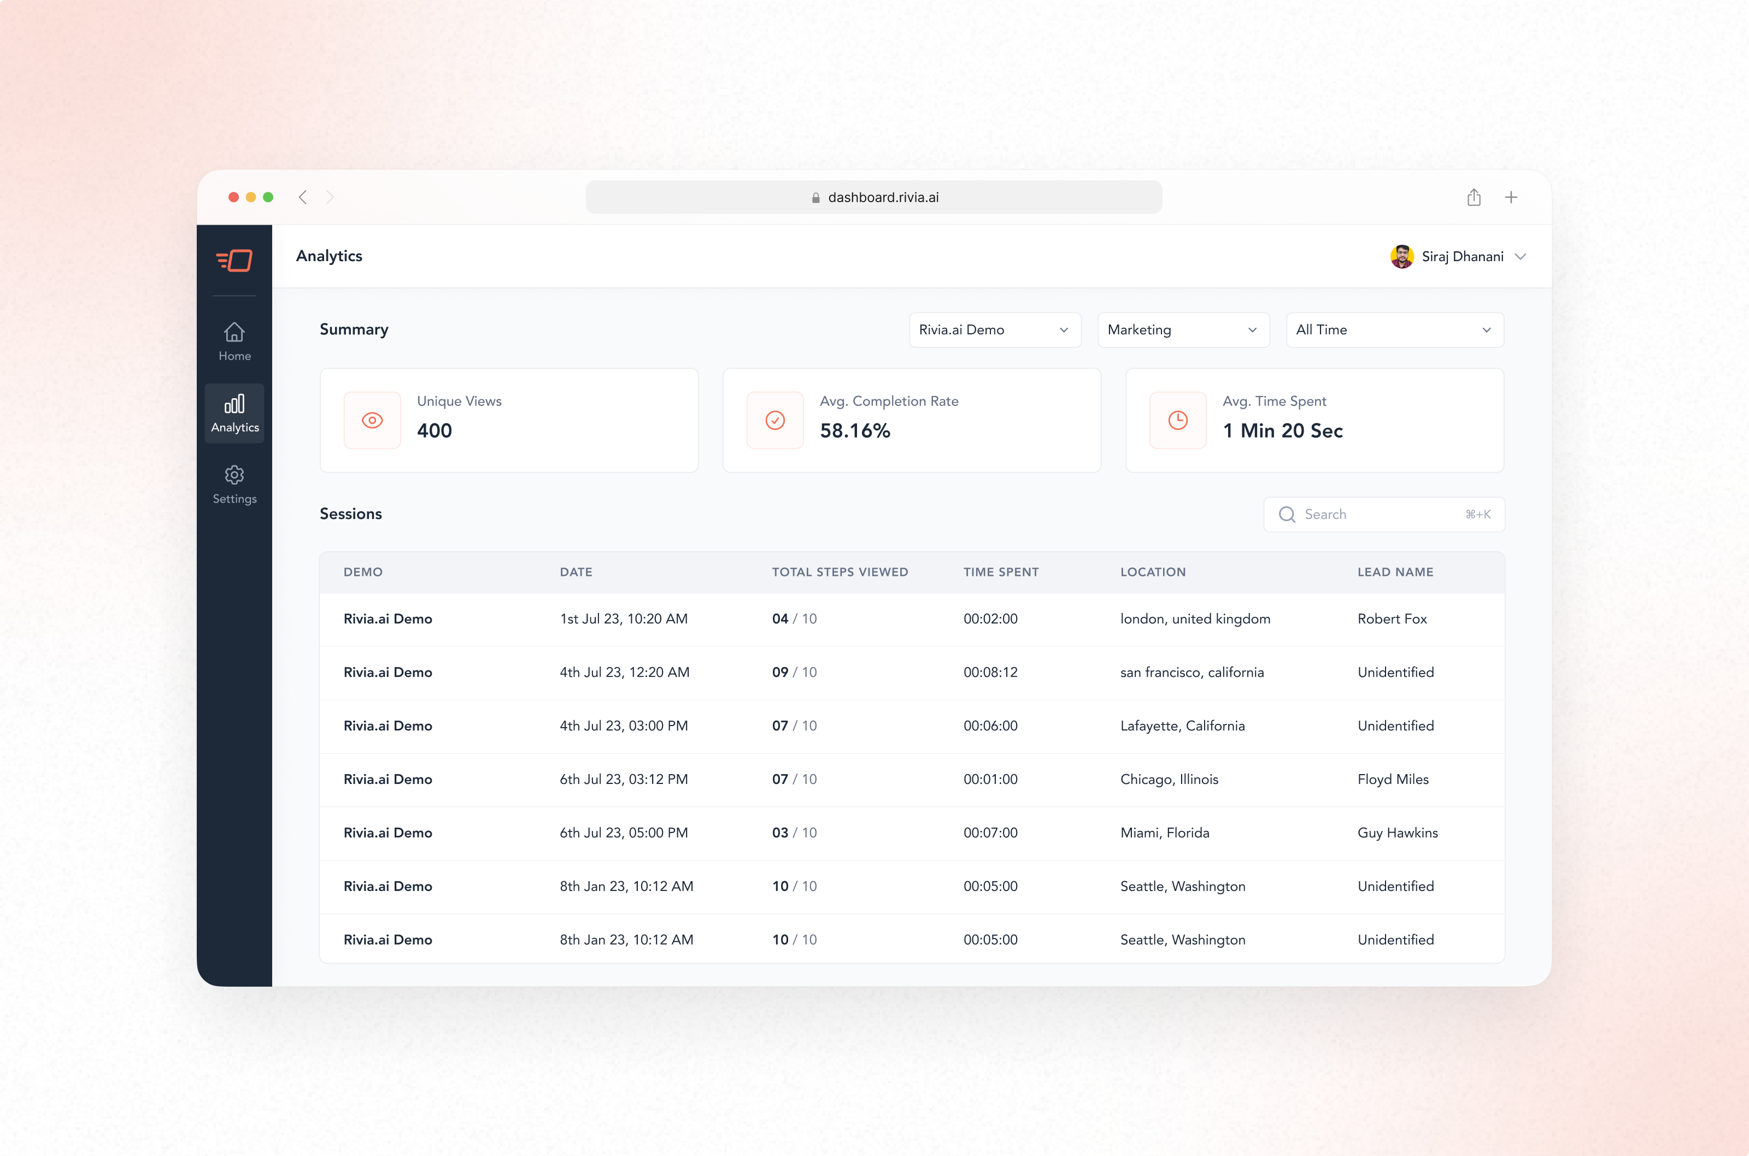Click the share icon in the browser toolbar
The height and width of the screenshot is (1156, 1749).
tap(1474, 197)
